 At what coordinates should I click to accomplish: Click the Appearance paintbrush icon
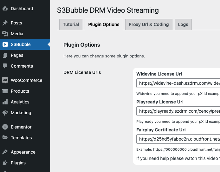(x=5, y=152)
